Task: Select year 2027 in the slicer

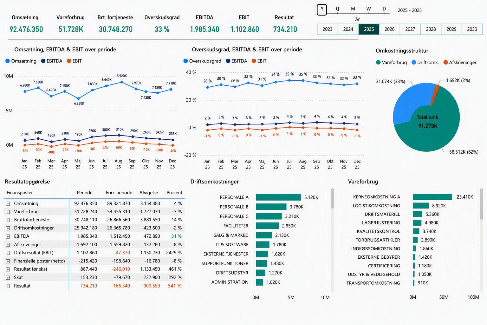Action: [410, 29]
